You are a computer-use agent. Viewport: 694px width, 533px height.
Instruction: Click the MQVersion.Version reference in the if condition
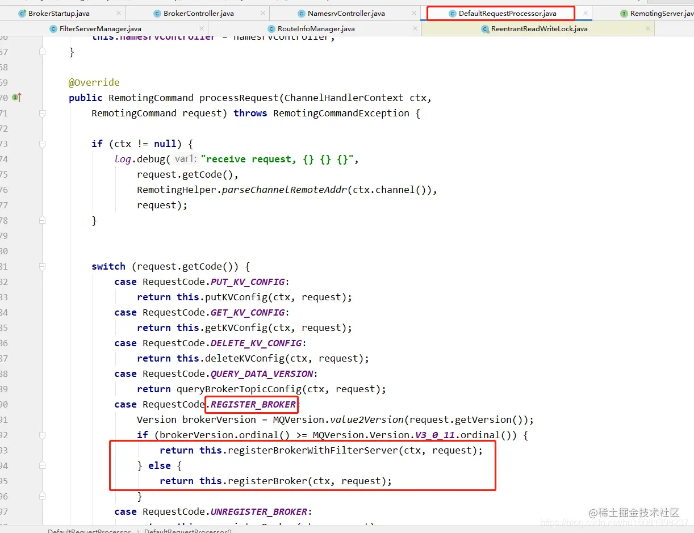[361, 435]
